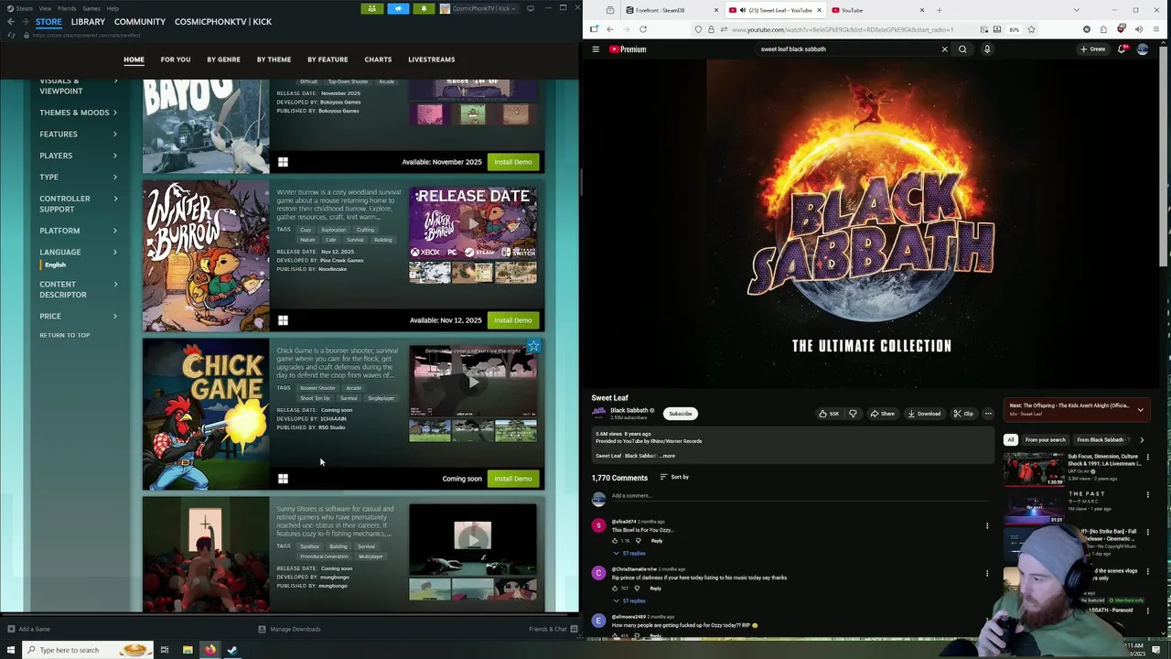Like the Sweet Leaf video
The height and width of the screenshot is (659, 1171).
[x=829, y=414]
